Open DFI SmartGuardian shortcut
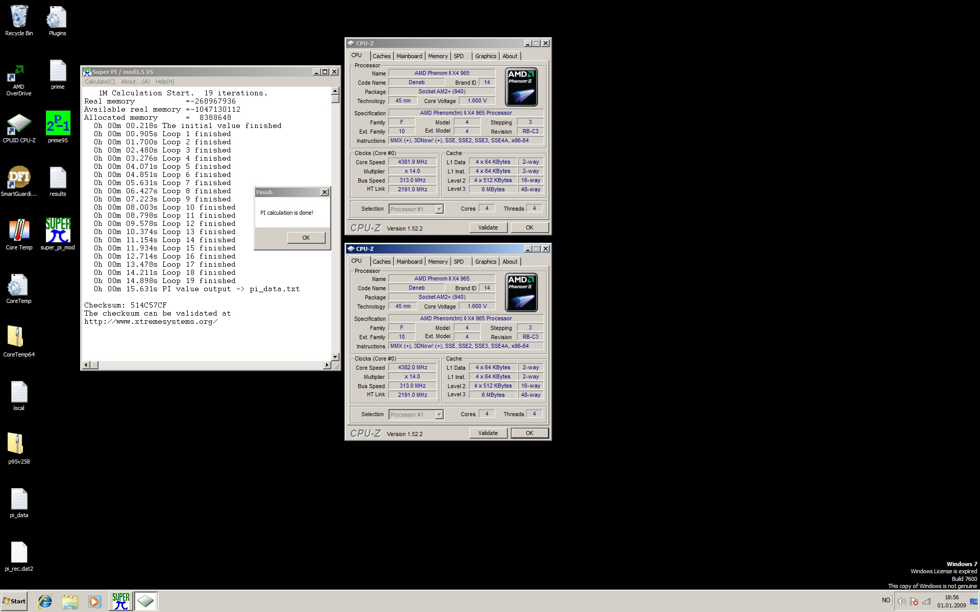This screenshot has height=612, width=980. pyautogui.click(x=19, y=181)
